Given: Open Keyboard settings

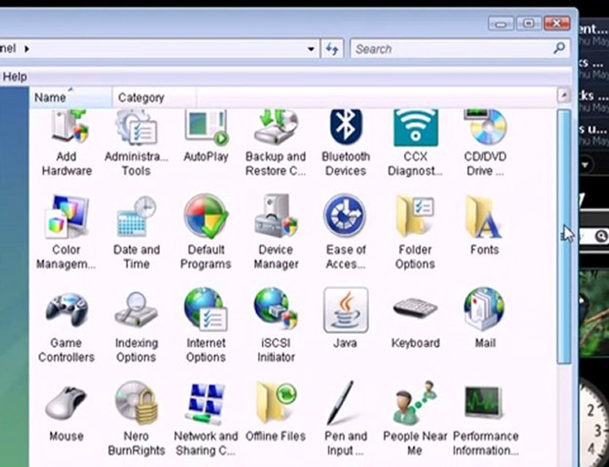Looking at the screenshot, I should coord(415,322).
